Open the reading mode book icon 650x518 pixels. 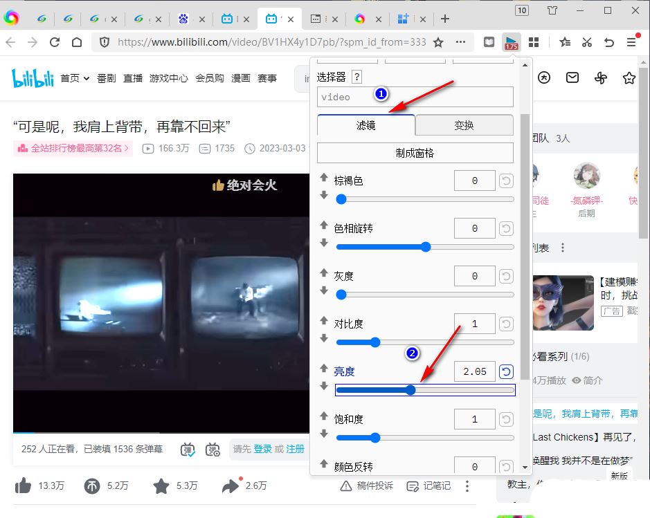pyautogui.click(x=489, y=42)
